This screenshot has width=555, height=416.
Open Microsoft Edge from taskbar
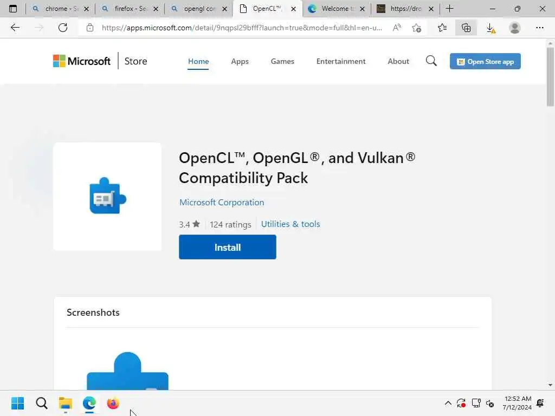89,403
